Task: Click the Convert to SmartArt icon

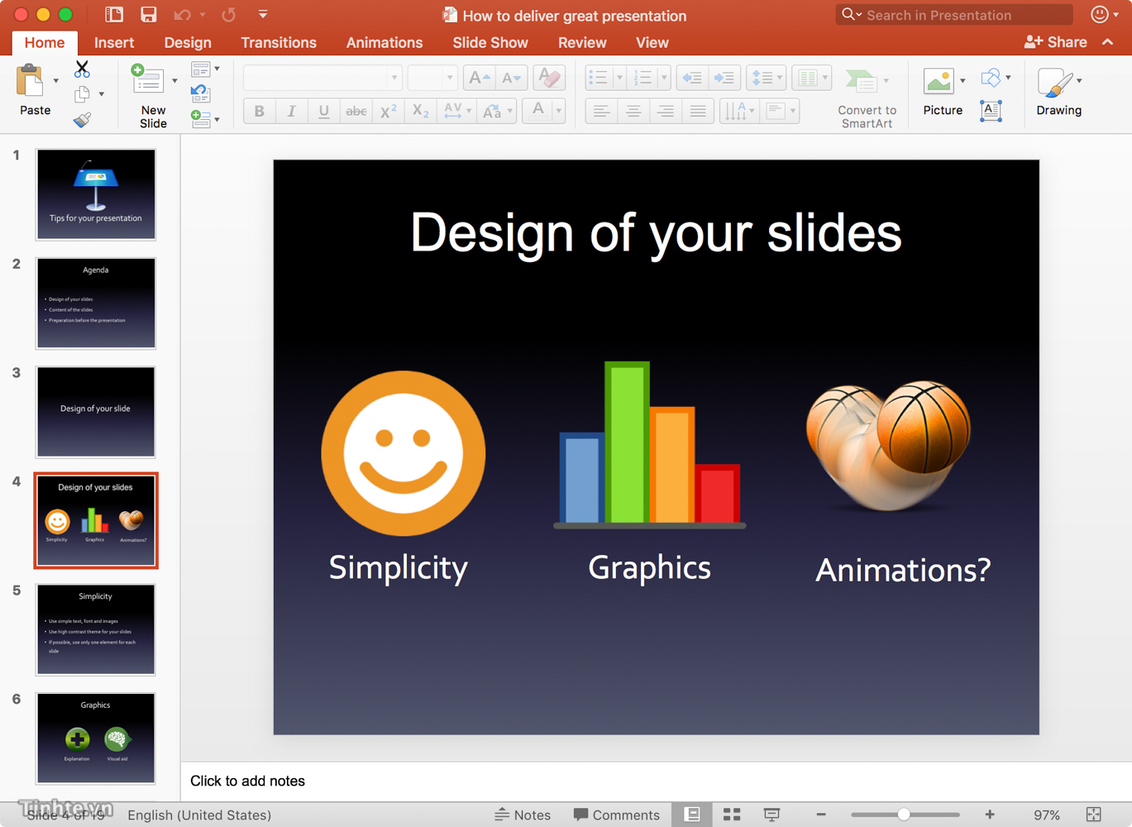Action: pos(860,81)
